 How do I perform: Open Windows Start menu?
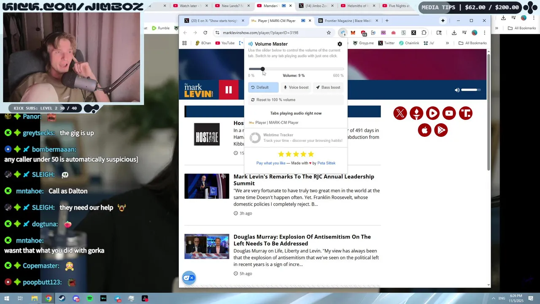coord(6,299)
